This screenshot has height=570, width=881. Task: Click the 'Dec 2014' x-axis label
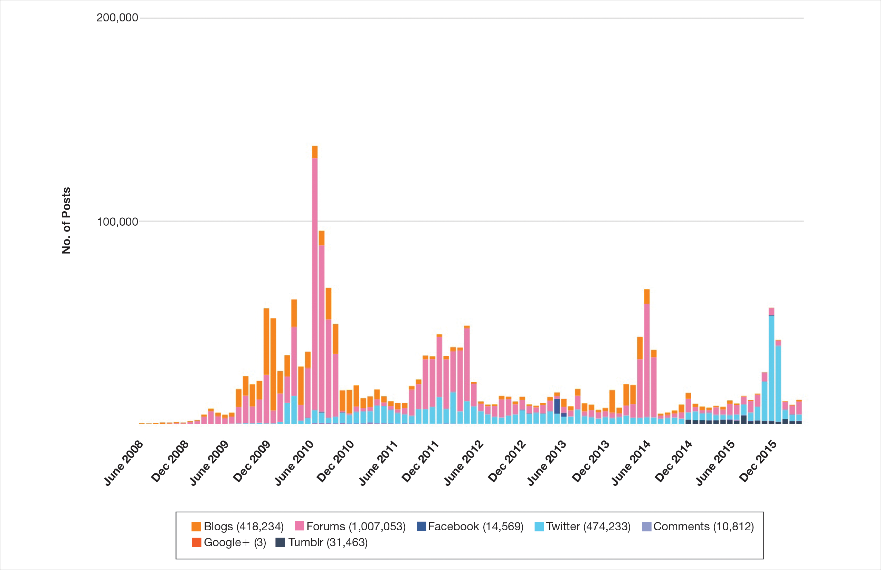coord(674,461)
